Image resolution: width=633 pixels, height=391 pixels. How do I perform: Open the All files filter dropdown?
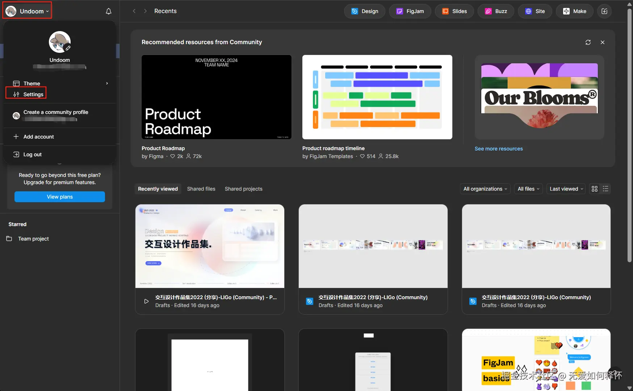[x=528, y=189]
